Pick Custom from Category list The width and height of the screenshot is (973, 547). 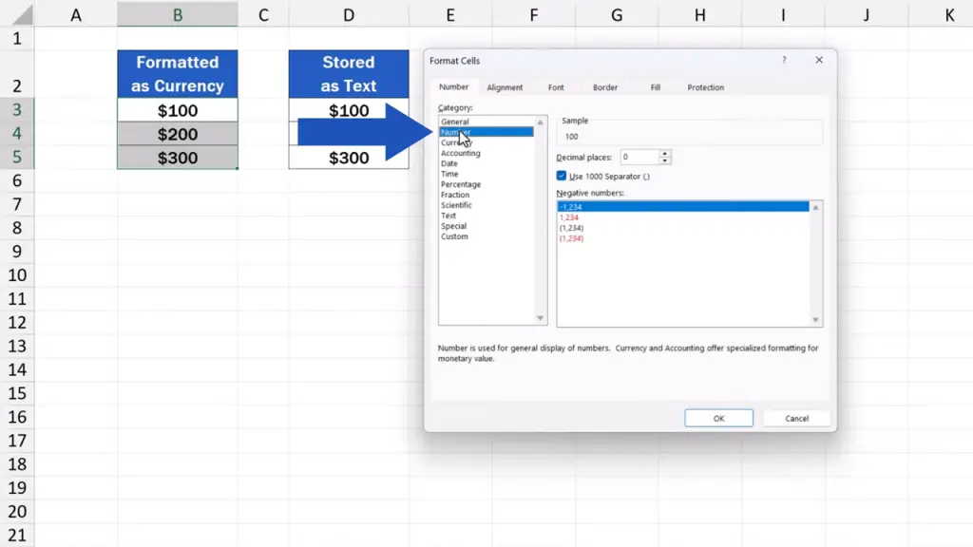454,237
